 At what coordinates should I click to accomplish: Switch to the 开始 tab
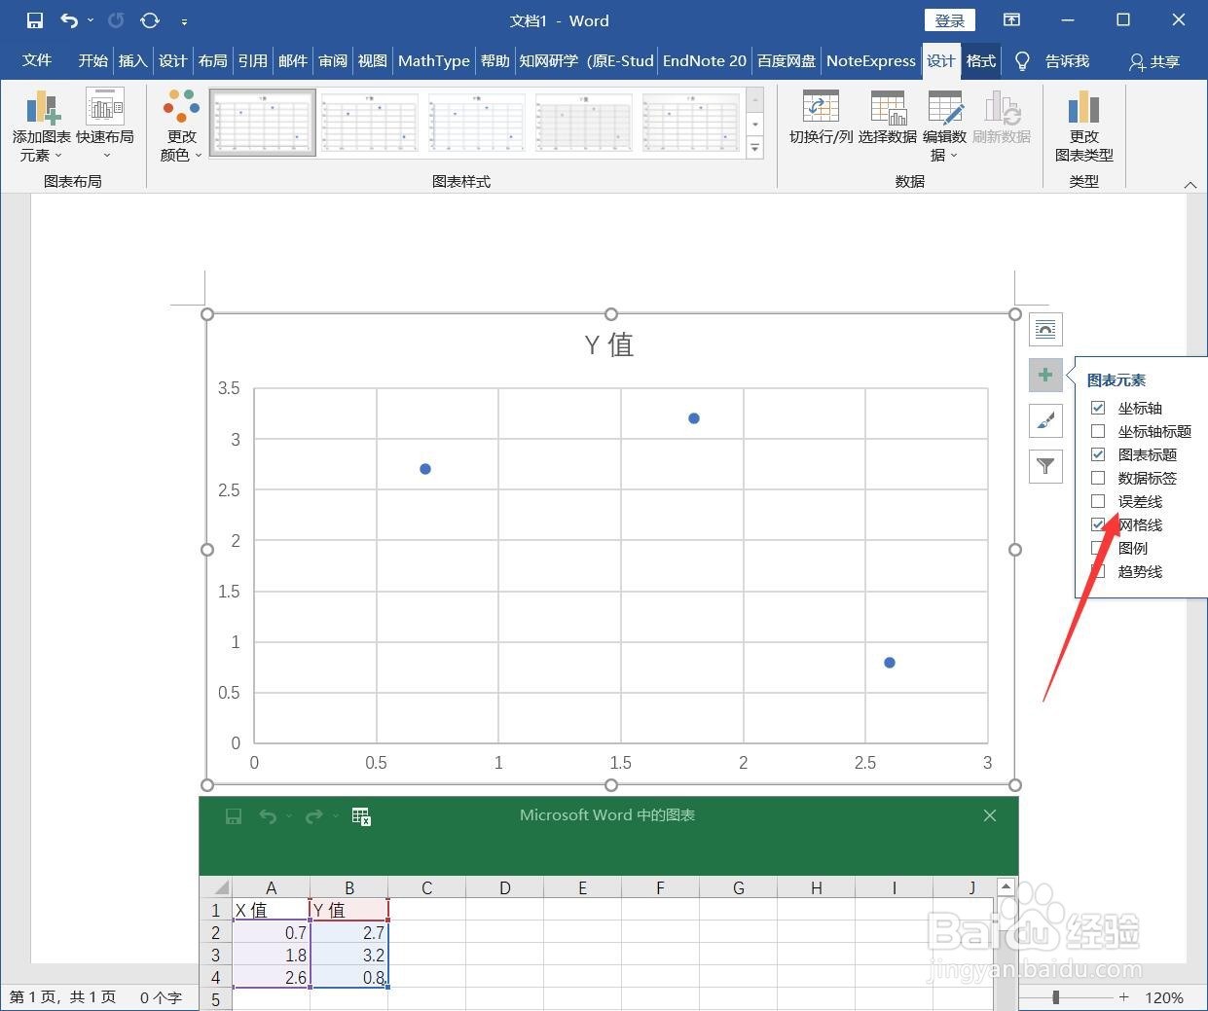tap(92, 60)
